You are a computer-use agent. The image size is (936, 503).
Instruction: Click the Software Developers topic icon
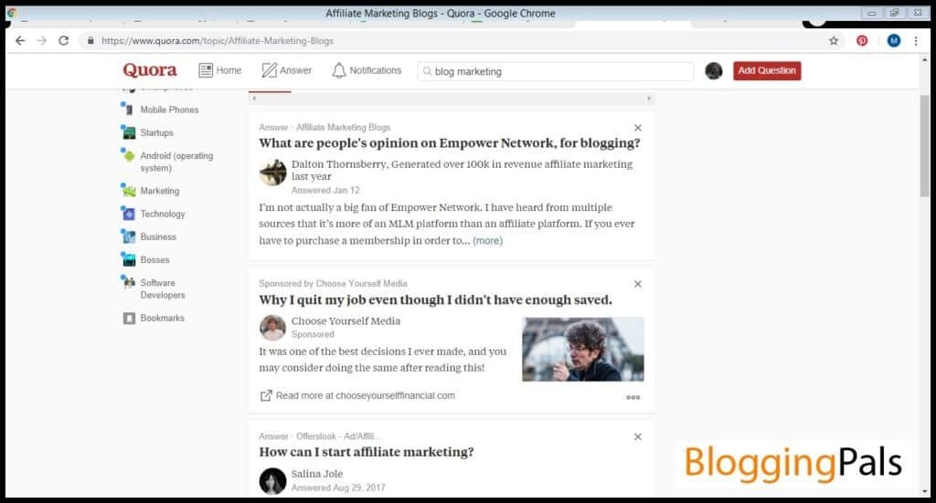[x=128, y=282]
